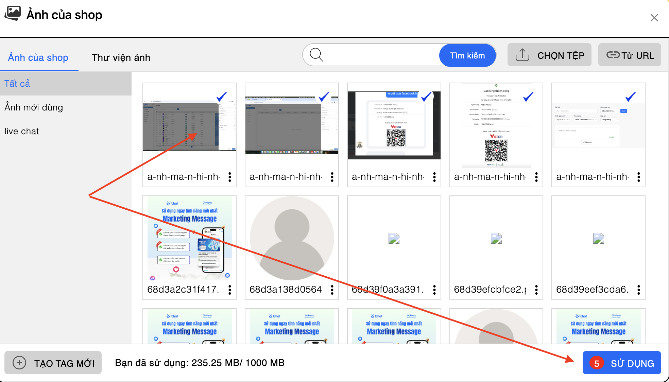
Task: Open three-dot menu for 68d3a138d0564 image
Action: coord(332,290)
